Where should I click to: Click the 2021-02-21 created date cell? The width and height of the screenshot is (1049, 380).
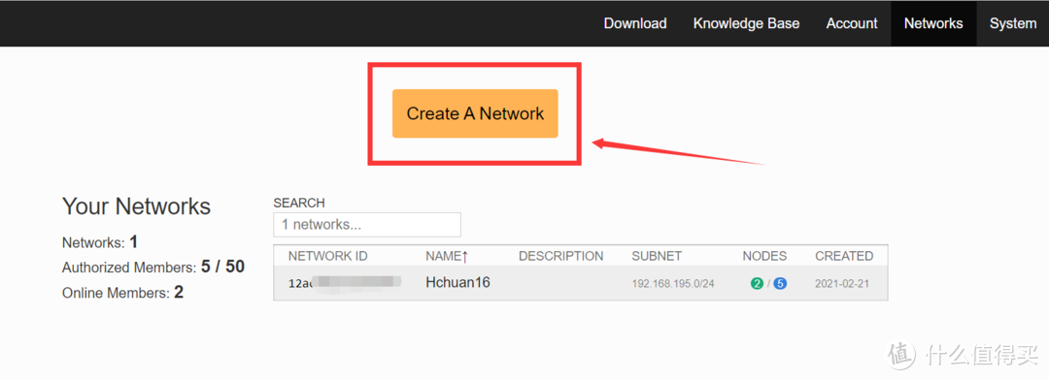click(x=841, y=284)
